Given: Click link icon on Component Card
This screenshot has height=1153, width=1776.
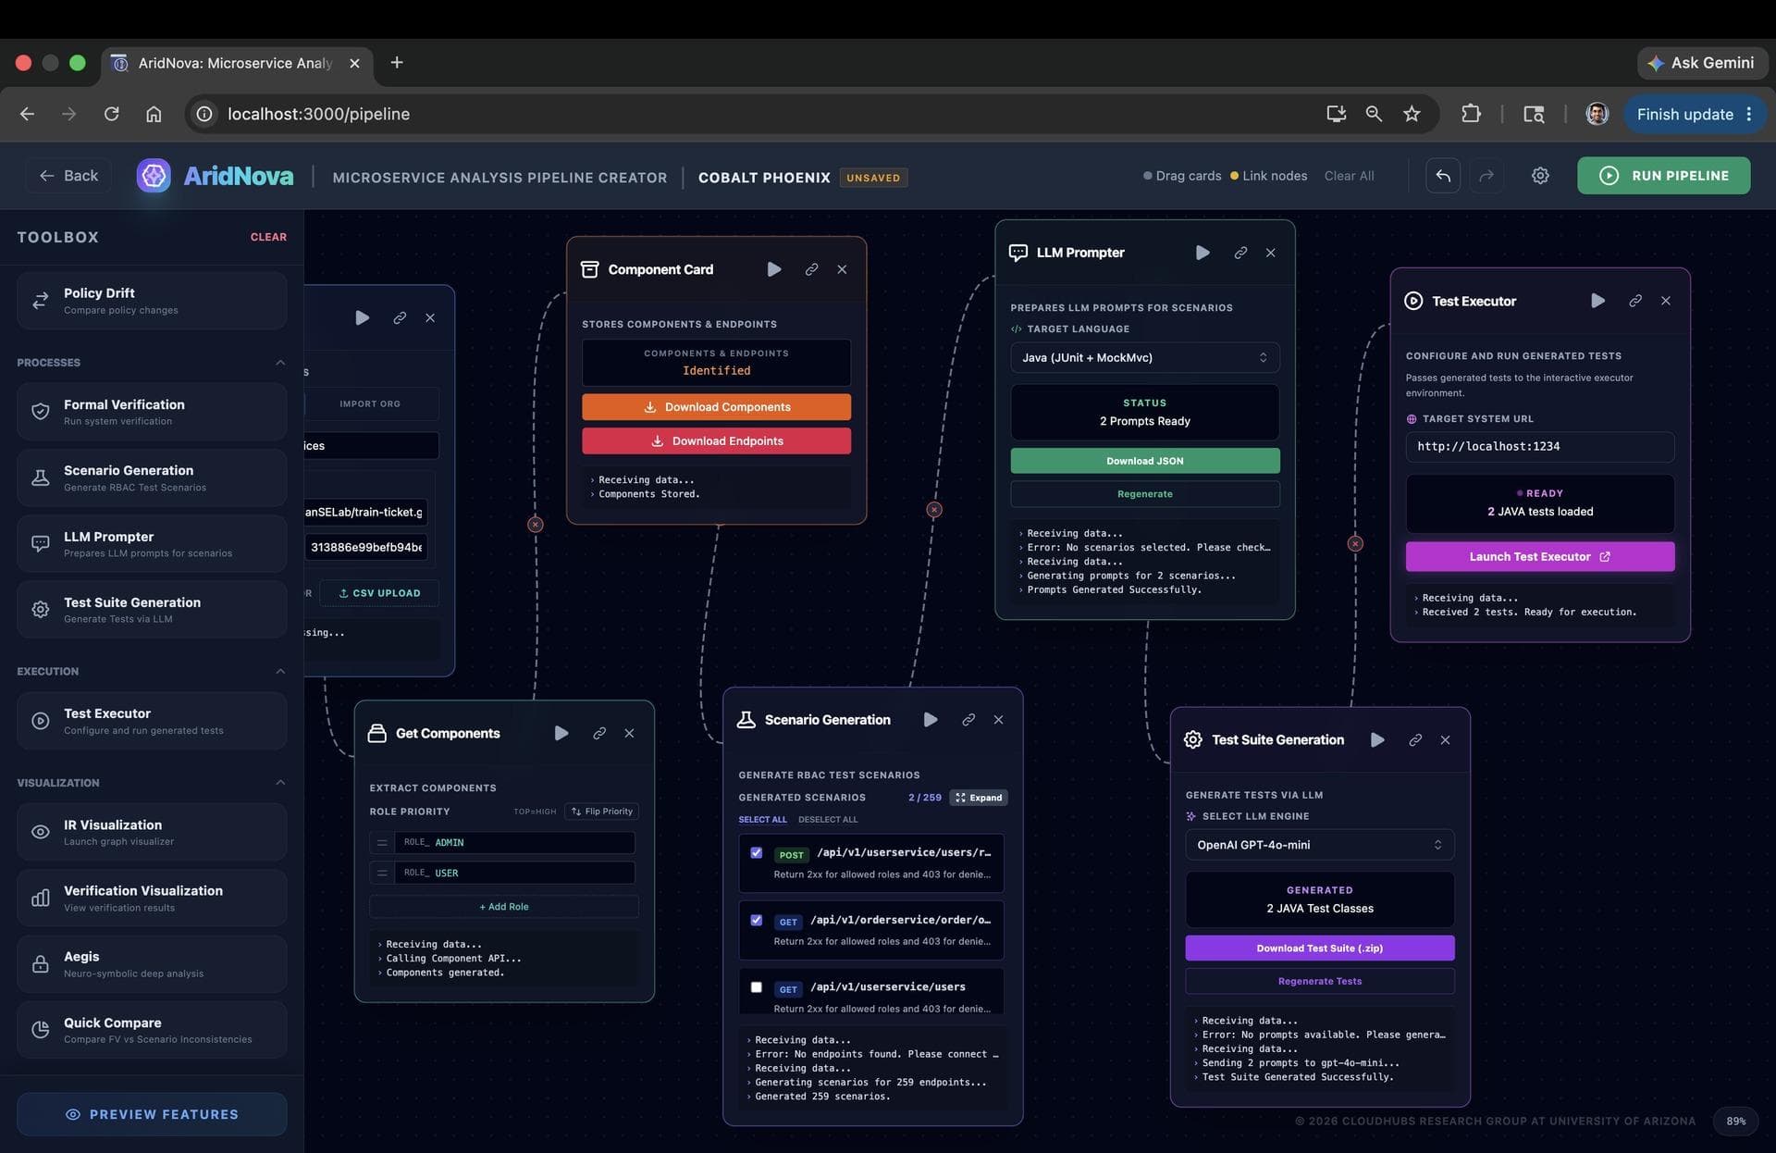Looking at the screenshot, I should [811, 269].
